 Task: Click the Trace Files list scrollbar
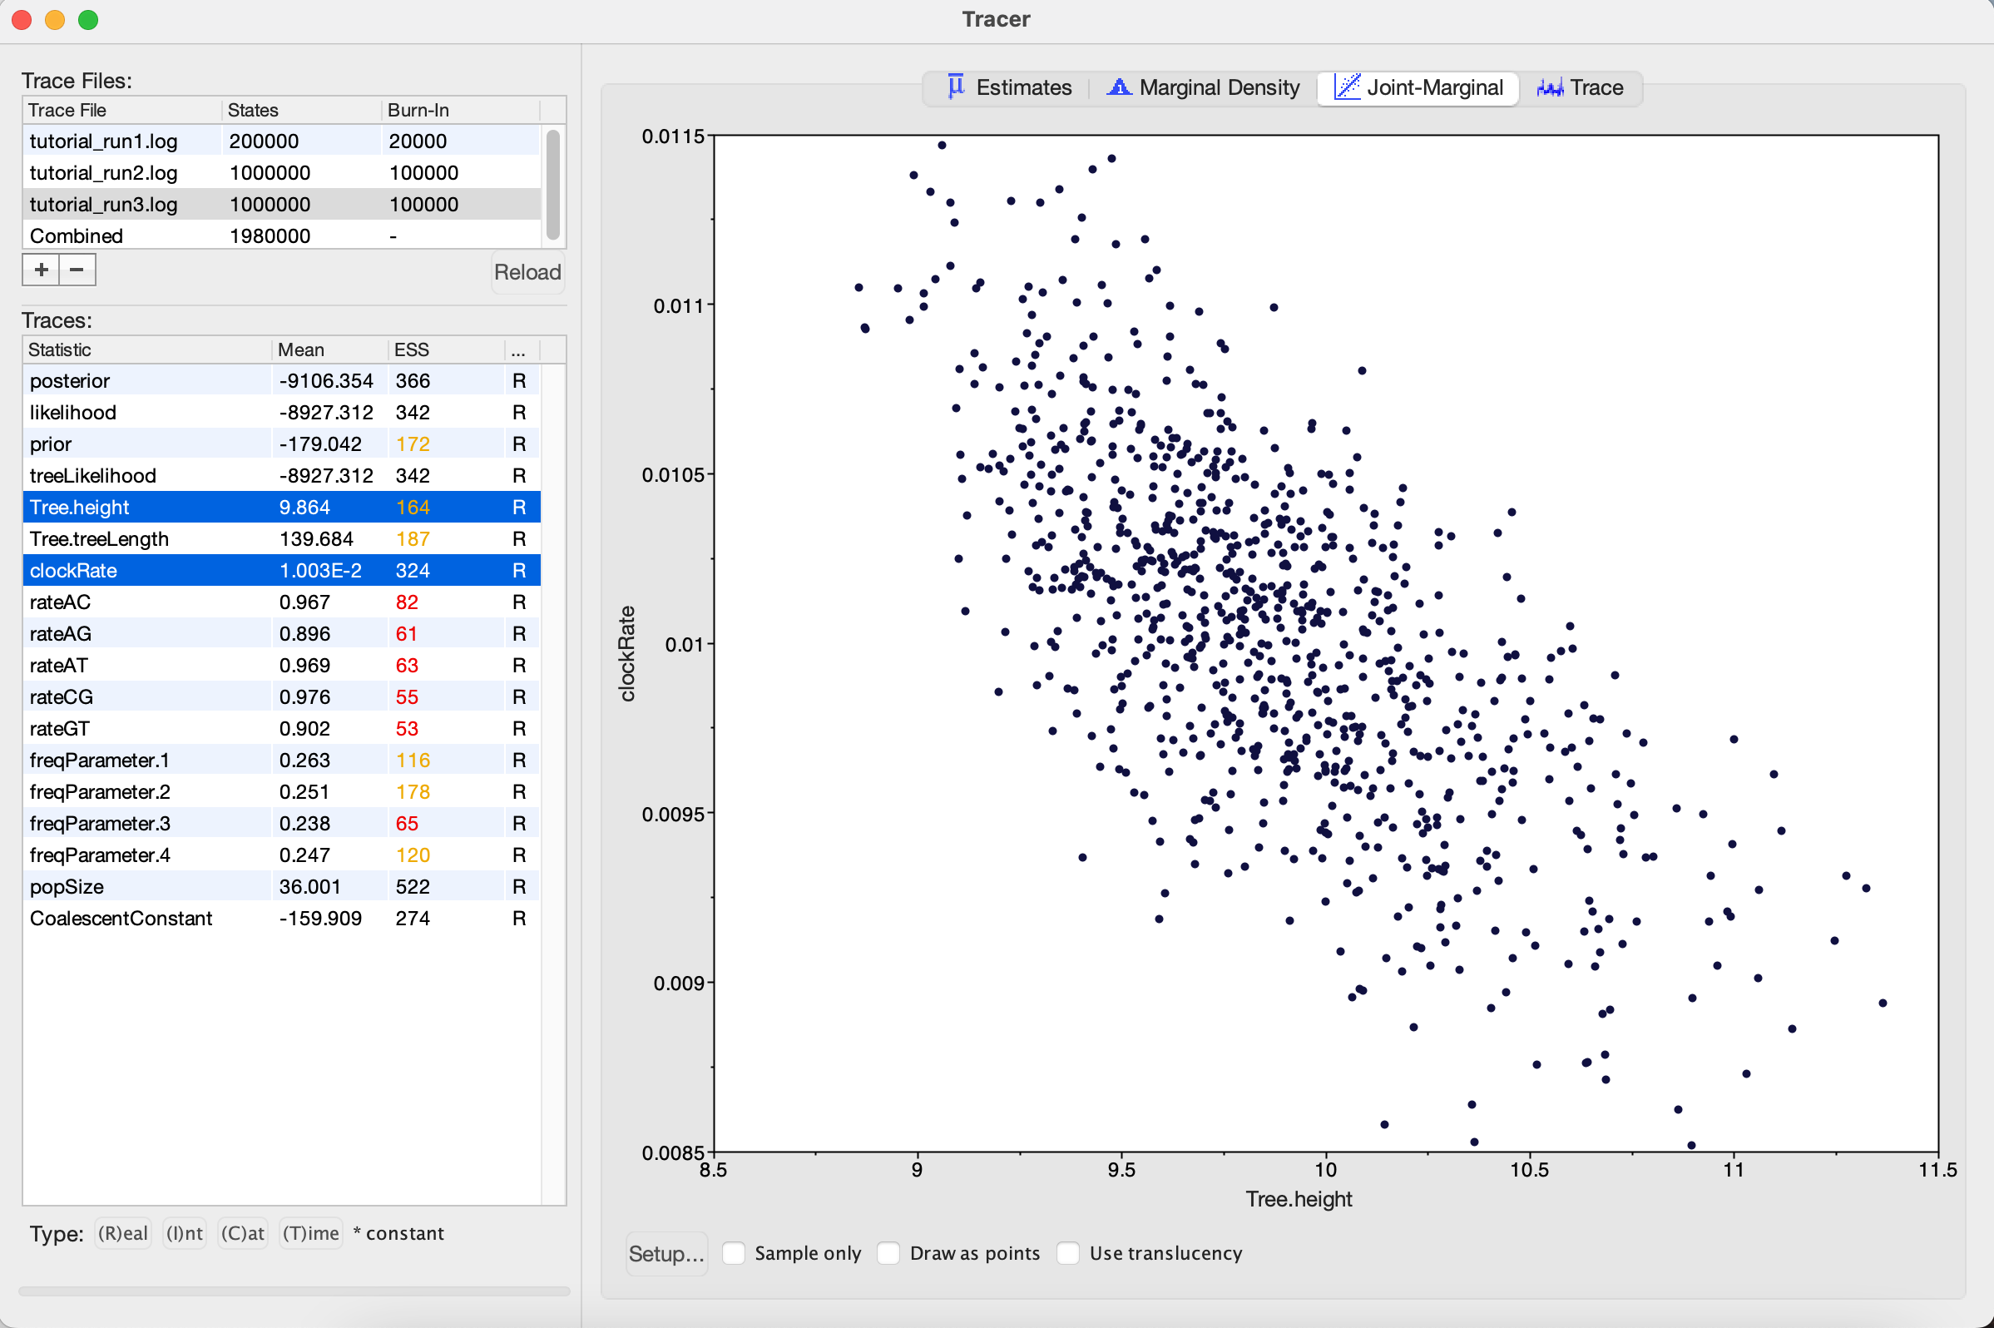[x=553, y=184]
